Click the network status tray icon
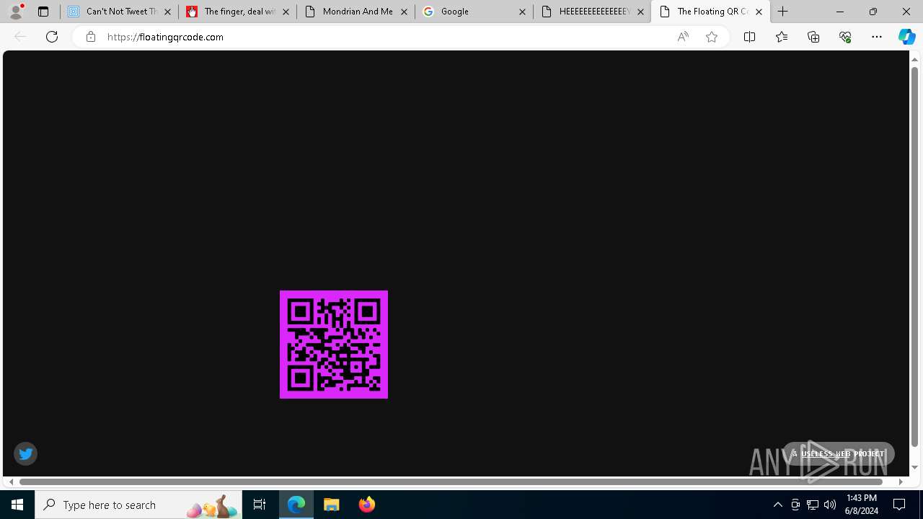Screen dimensions: 923x519 click(813, 505)
